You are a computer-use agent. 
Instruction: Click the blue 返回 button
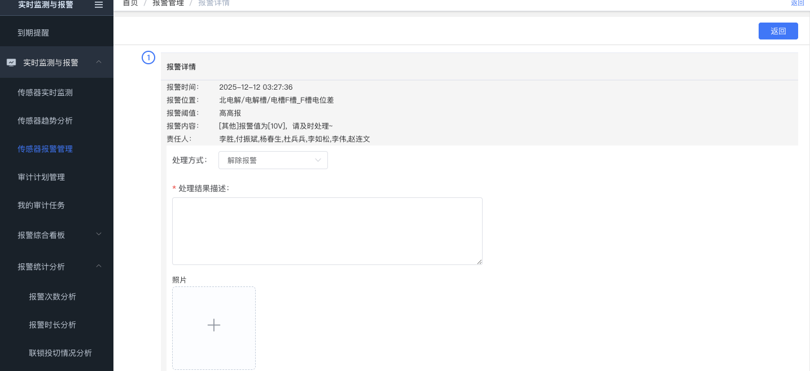click(778, 31)
